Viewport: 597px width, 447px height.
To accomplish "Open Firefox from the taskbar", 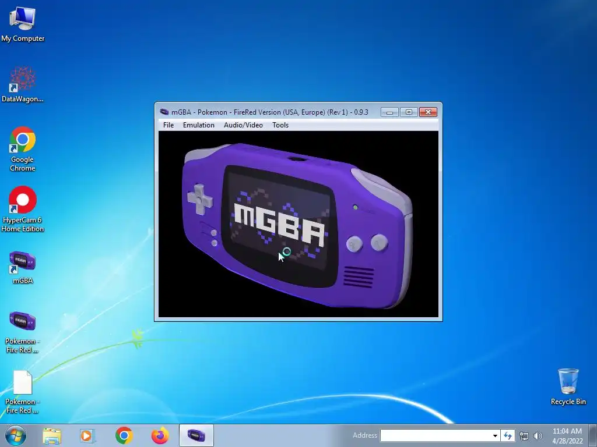I will [160, 435].
